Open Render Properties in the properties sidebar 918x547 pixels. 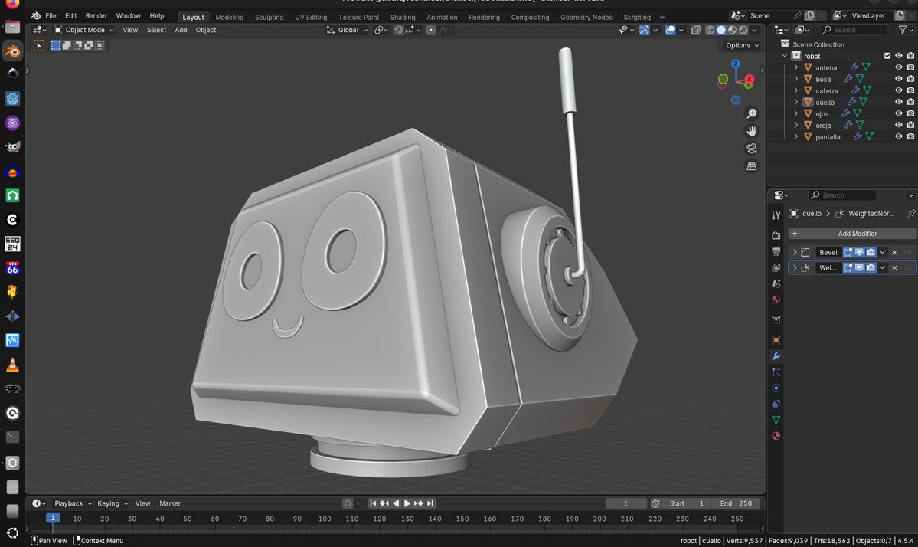point(776,234)
